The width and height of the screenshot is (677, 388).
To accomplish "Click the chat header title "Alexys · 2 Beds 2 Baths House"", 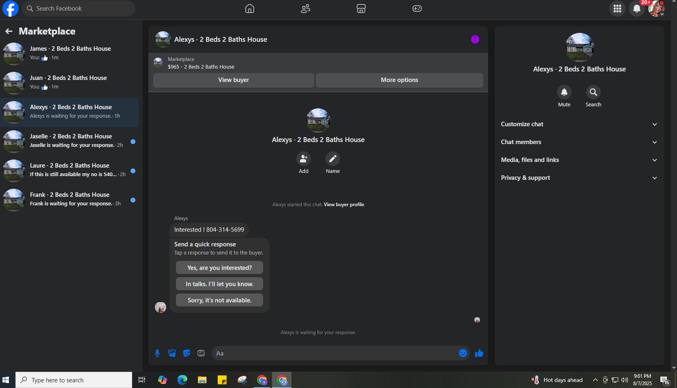I will pos(221,39).
